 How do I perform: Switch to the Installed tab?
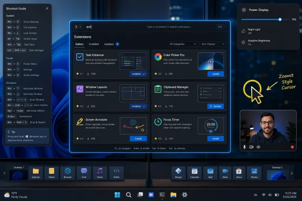point(94,44)
